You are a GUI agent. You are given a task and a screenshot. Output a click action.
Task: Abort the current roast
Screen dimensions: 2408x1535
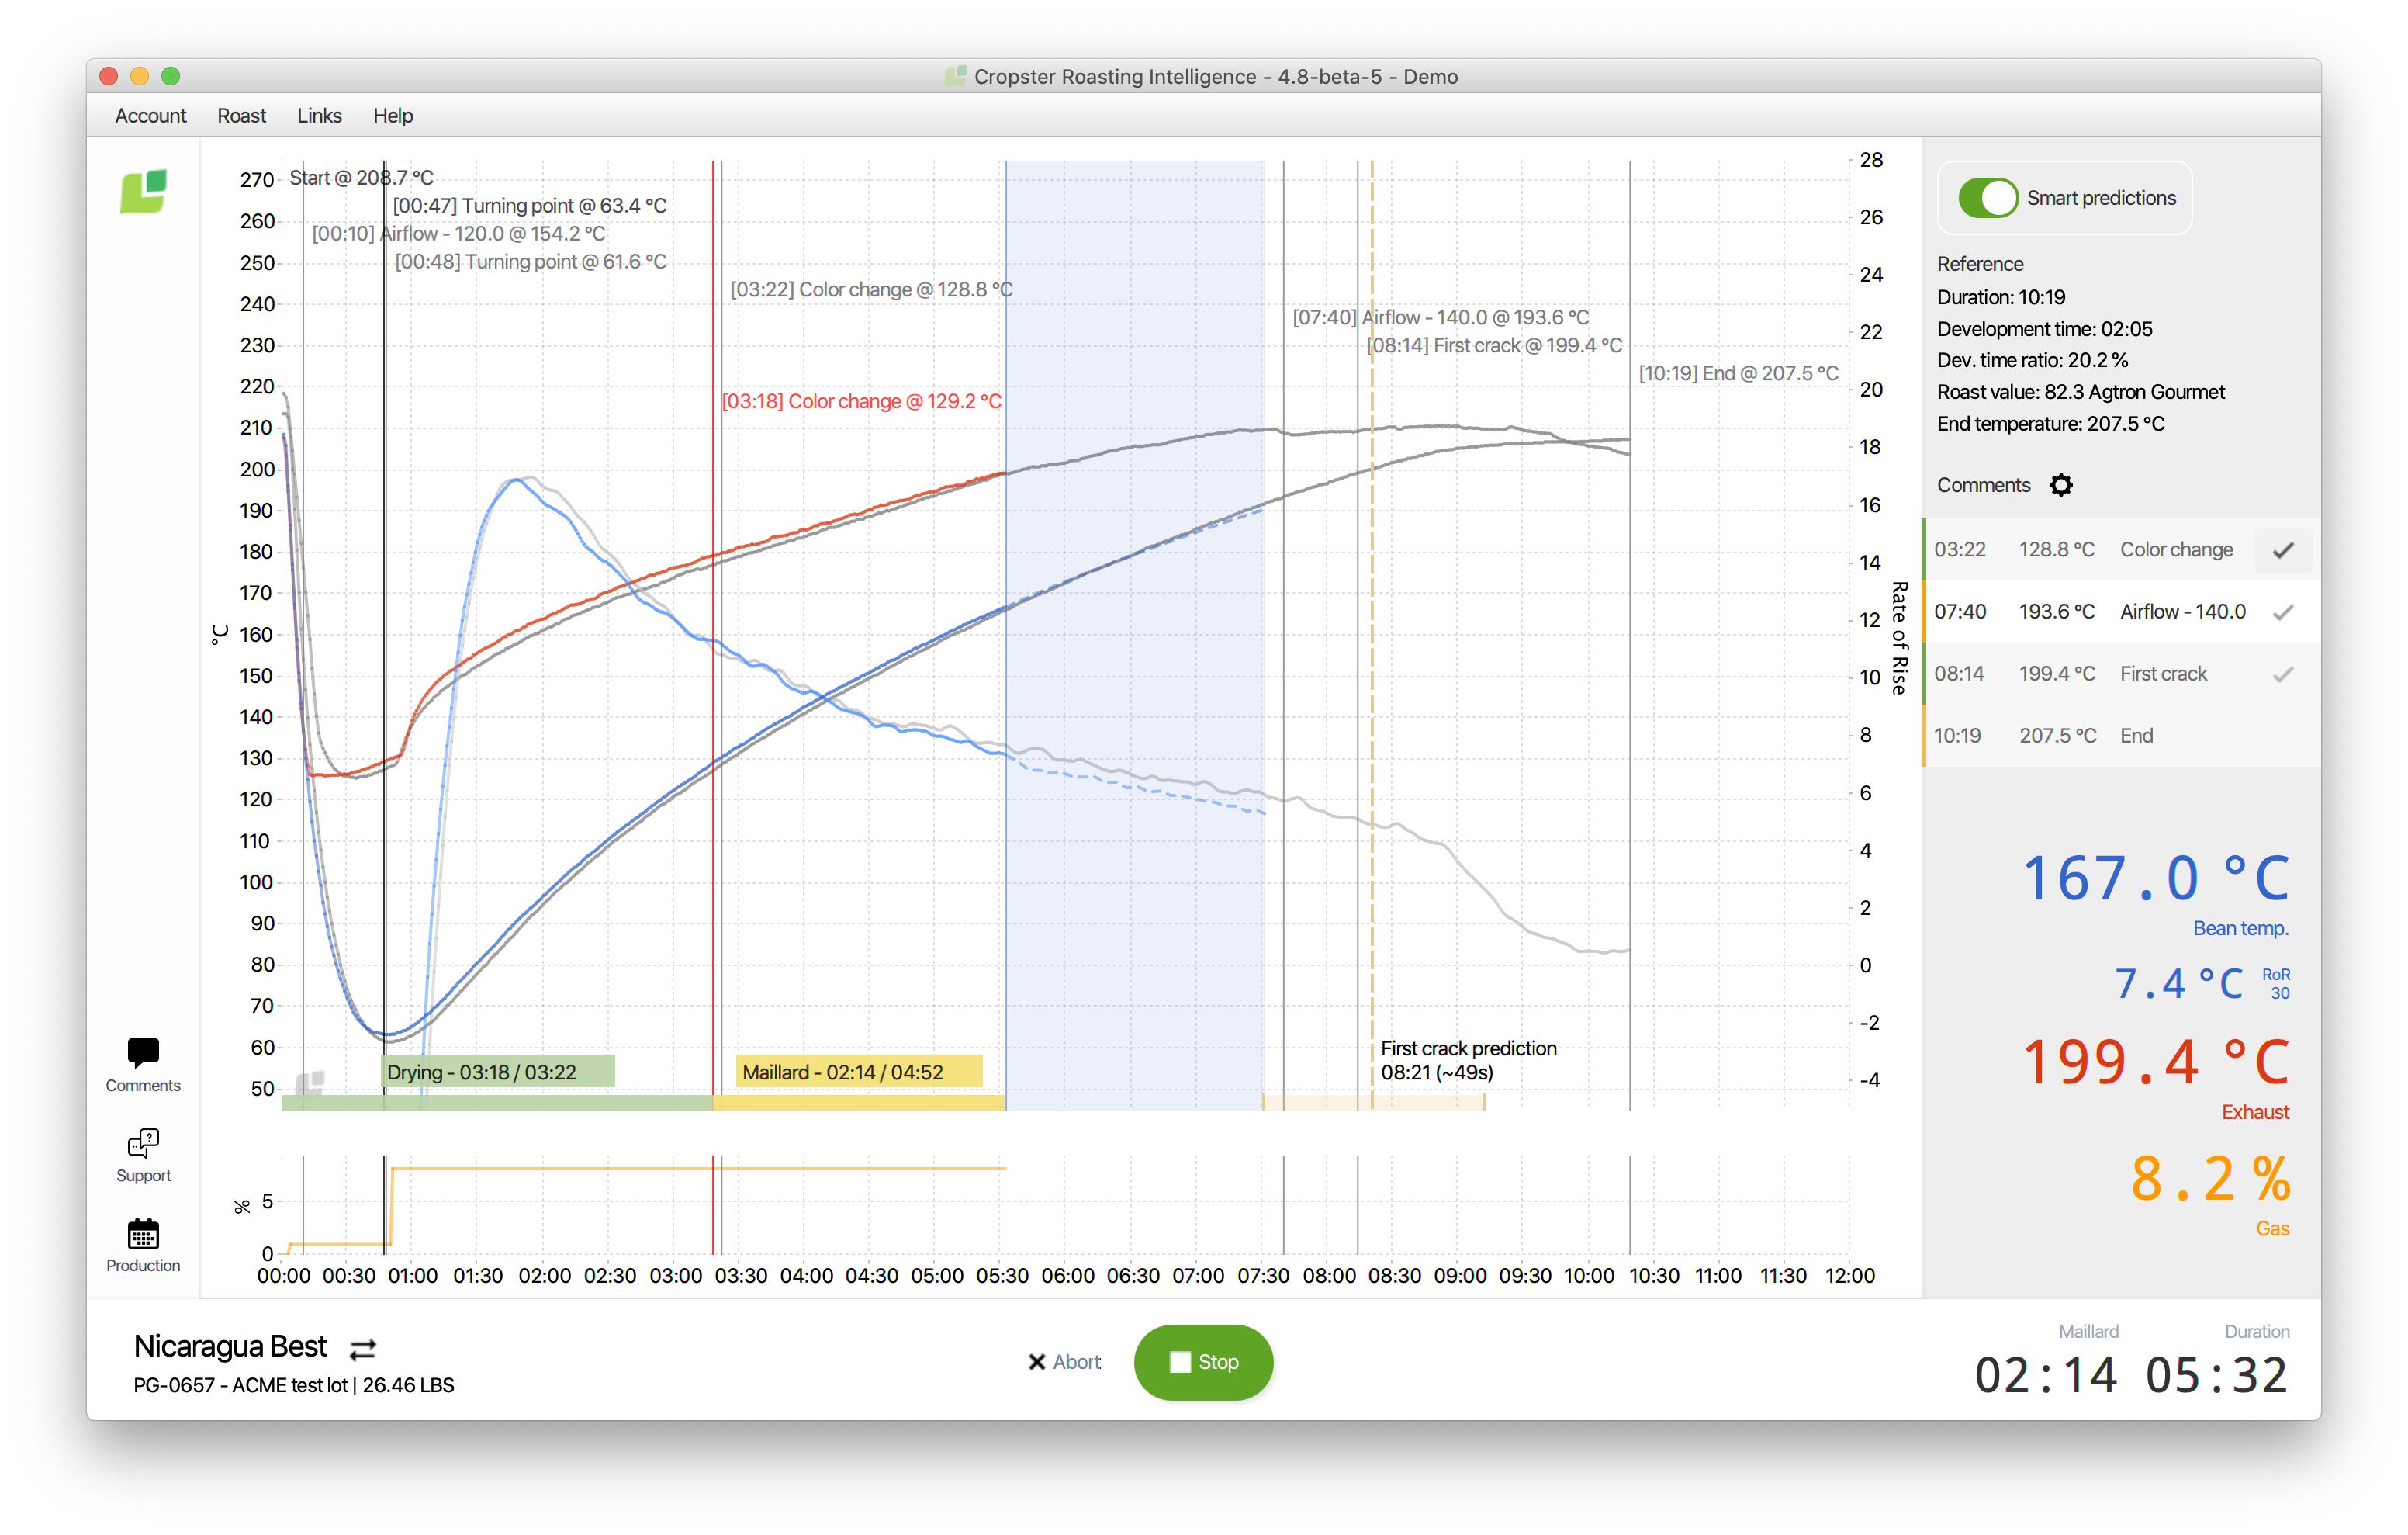(1064, 1362)
